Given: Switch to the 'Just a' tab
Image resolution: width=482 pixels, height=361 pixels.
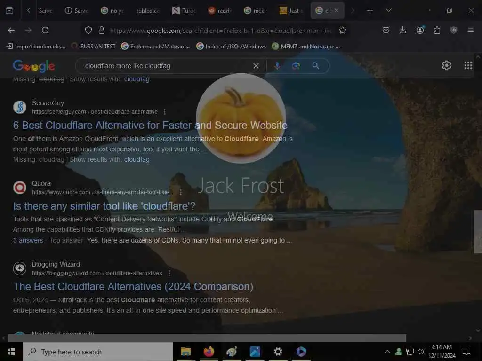Looking at the screenshot, I should (x=292, y=11).
